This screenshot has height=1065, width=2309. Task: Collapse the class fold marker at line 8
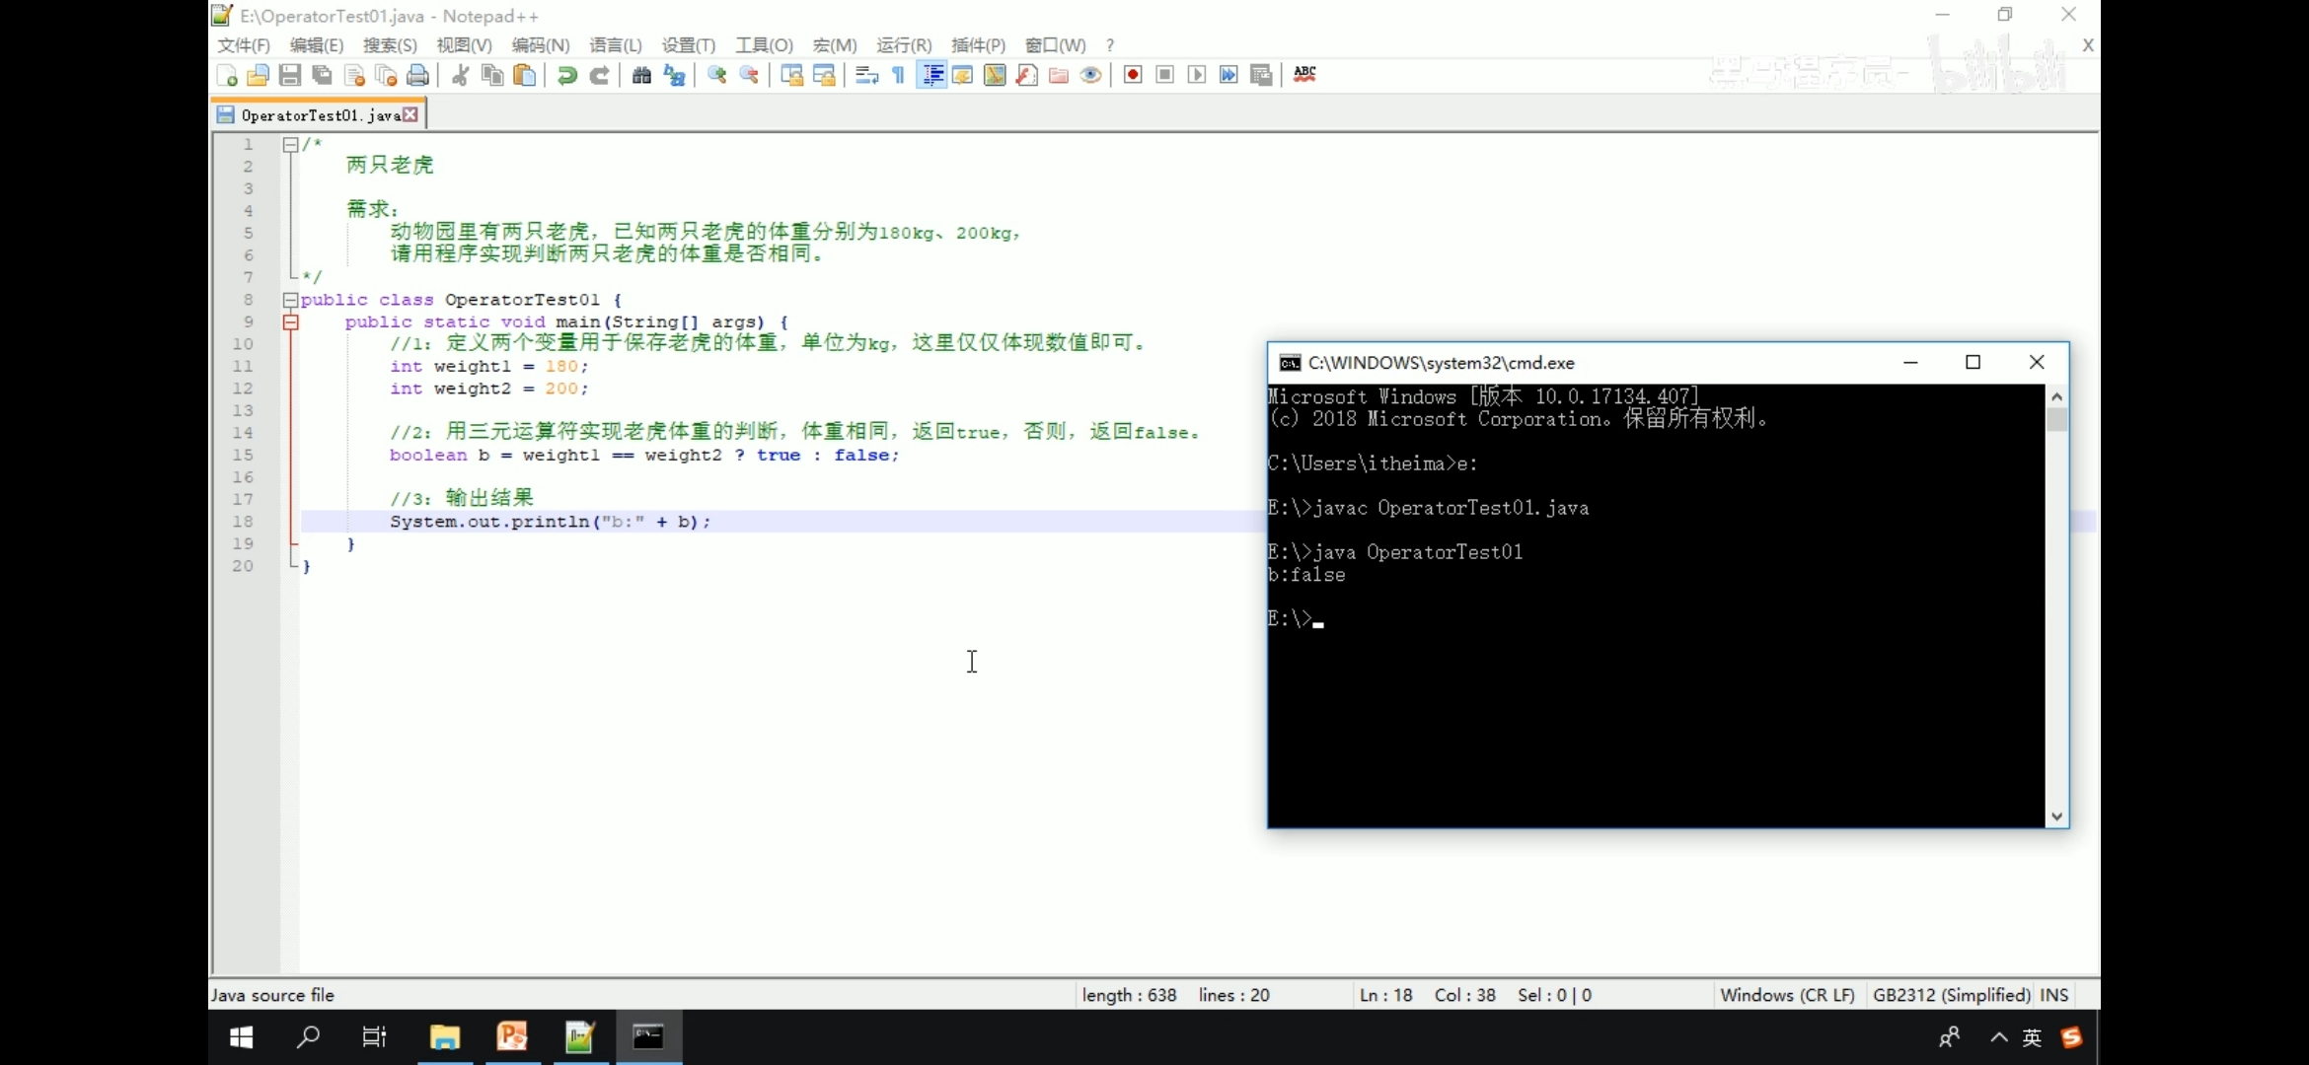[290, 300]
